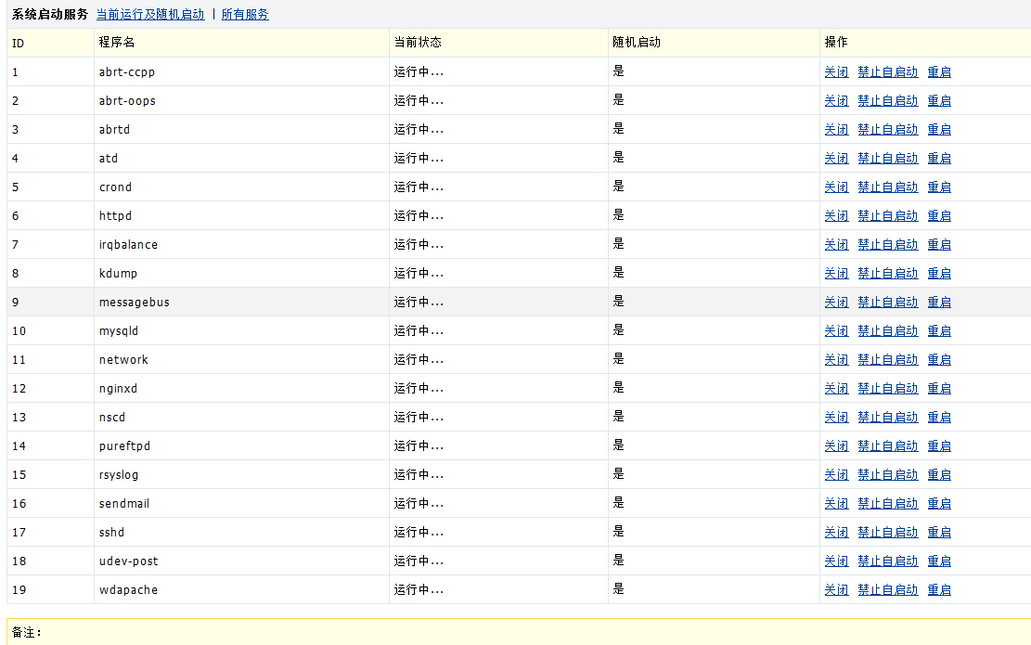Close the udev-post service
Image resolution: width=1031 pixels, height=645 pixels.
click(836, 561)
